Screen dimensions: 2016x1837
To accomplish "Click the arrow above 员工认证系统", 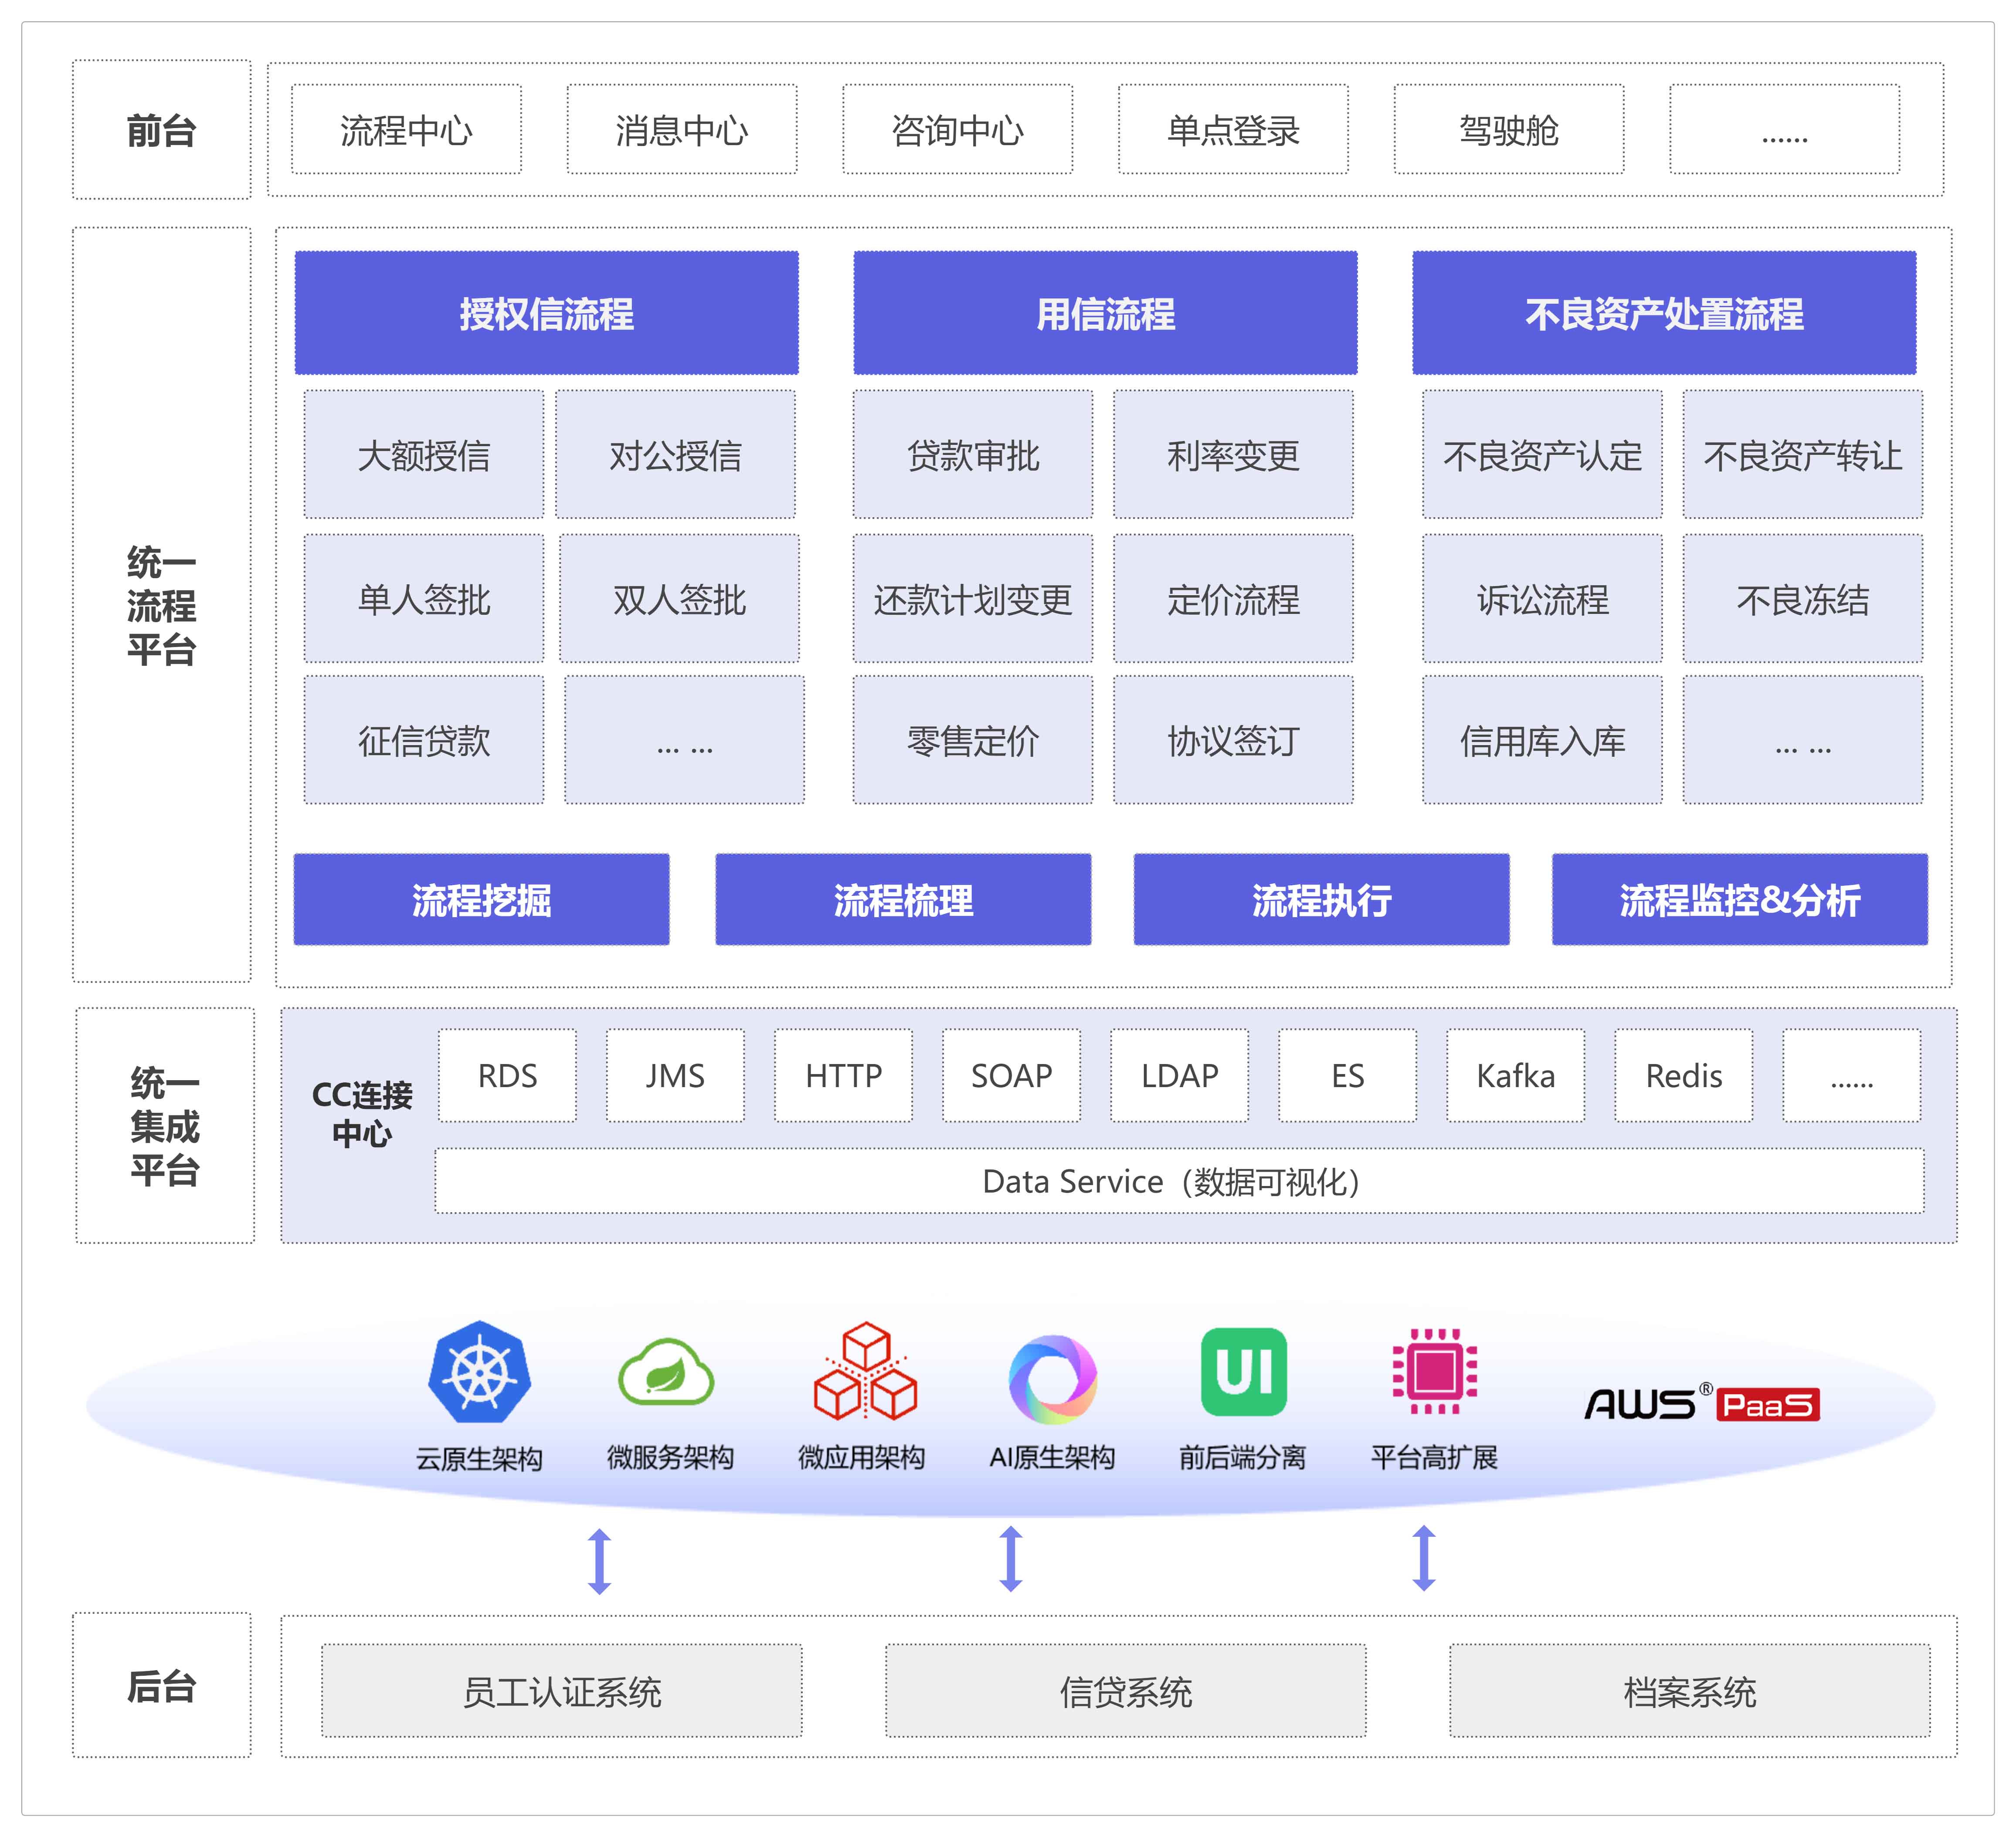I will 599,1560.
